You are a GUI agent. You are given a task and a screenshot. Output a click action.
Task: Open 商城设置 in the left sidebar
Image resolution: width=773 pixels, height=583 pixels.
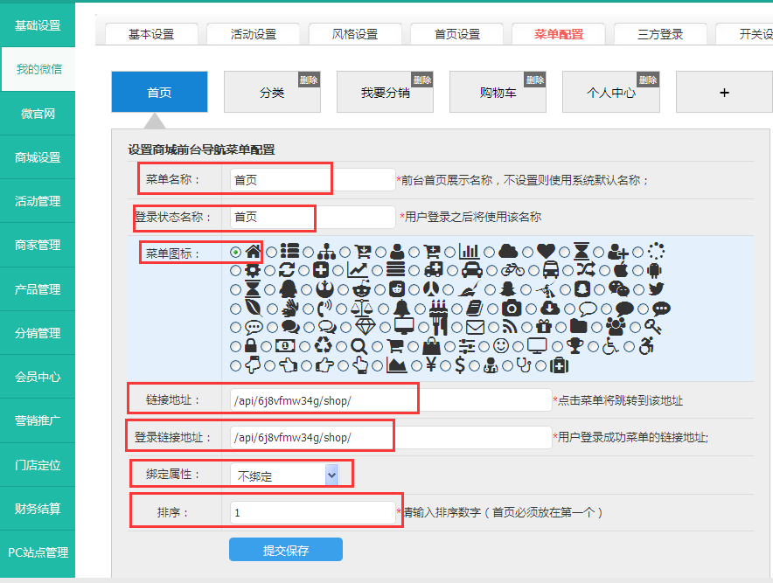(x=38, y=157)
